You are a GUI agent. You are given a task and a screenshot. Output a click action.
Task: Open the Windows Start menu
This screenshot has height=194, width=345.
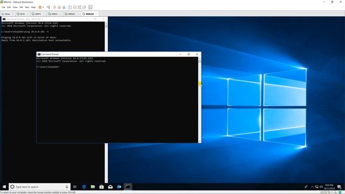point(4,187)
